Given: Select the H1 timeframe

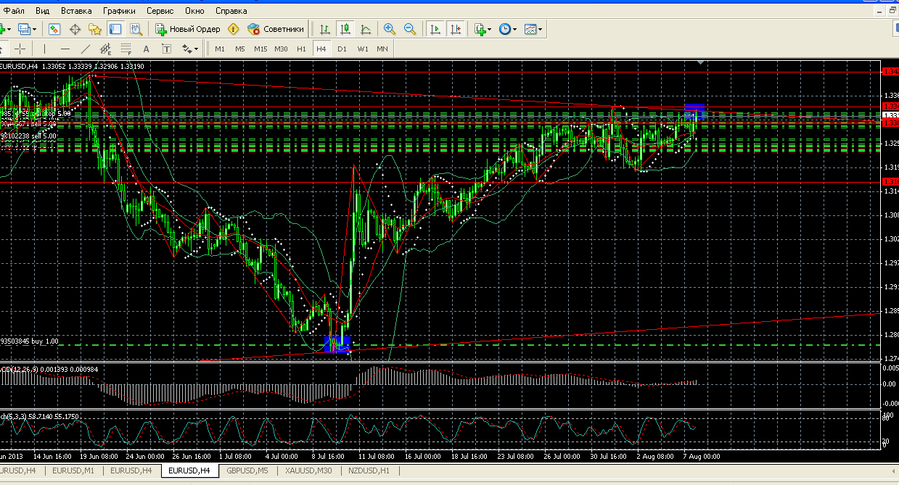Looking at the screenshot, I should coord(302,49).
